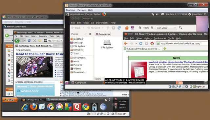Close the Places sidebar with X

point(90,34)
